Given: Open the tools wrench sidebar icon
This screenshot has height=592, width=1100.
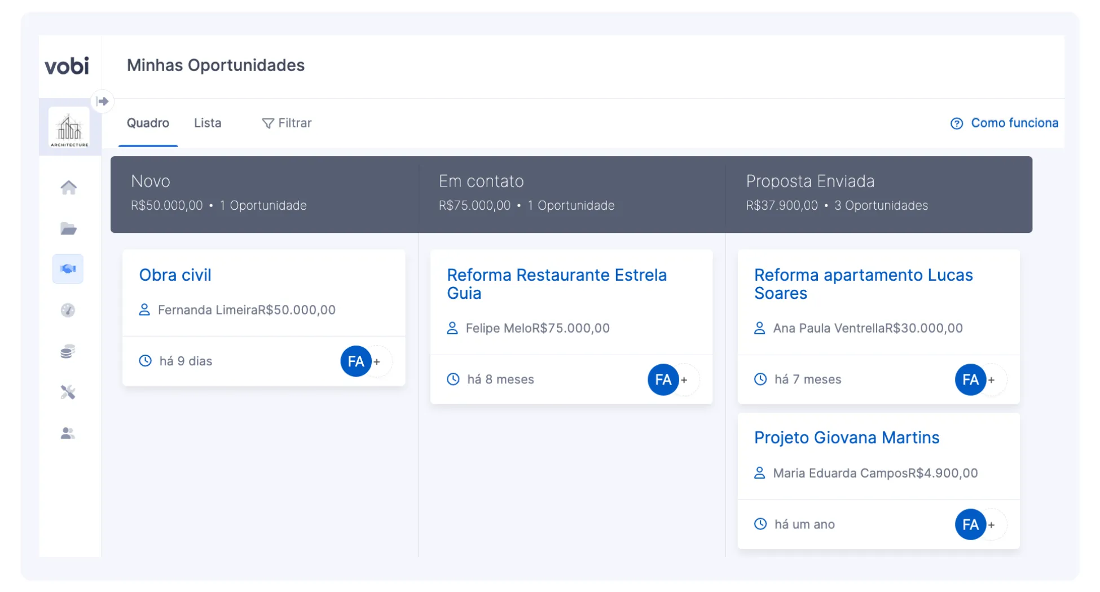Looking at the screenshot, I should pos(68,392).
